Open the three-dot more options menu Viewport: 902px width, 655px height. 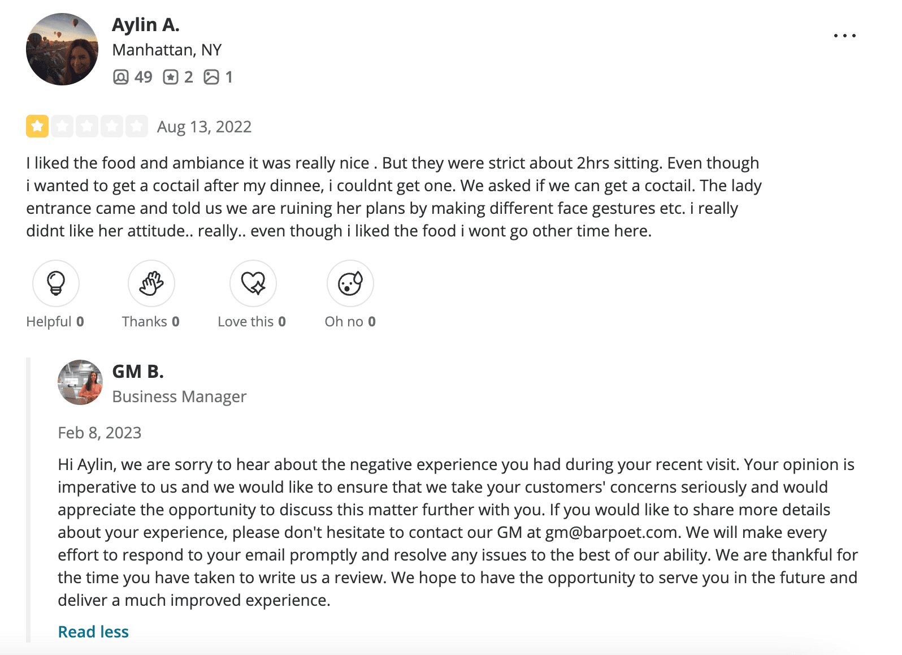click(844, 36)
